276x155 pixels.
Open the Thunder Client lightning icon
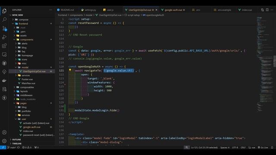(4, 98)
